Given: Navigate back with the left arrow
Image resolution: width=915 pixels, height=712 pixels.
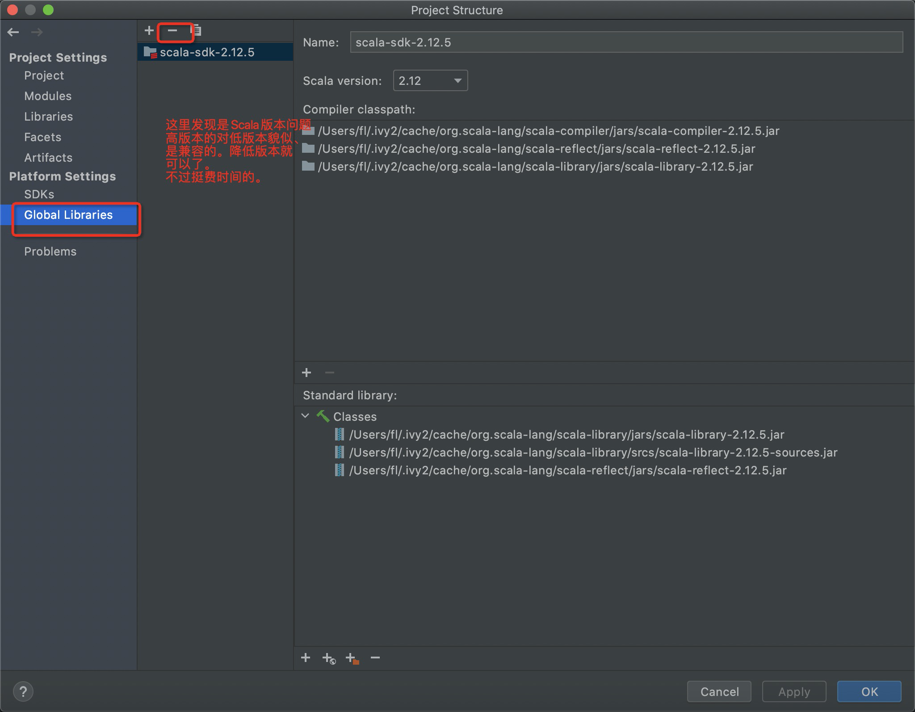Looking at the screenshot, I should 13,32.
